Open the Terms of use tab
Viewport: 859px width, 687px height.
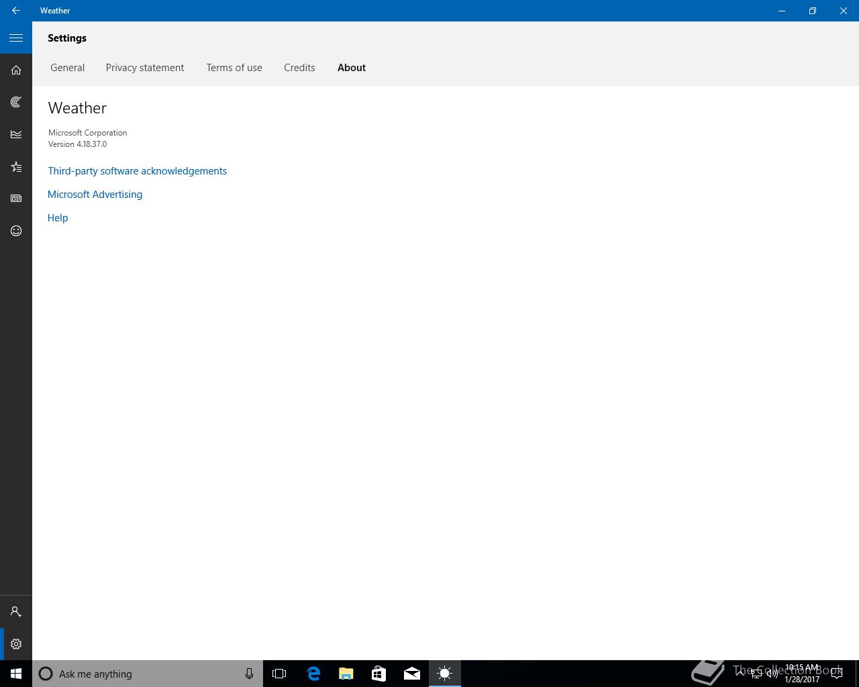coord(234,68)
